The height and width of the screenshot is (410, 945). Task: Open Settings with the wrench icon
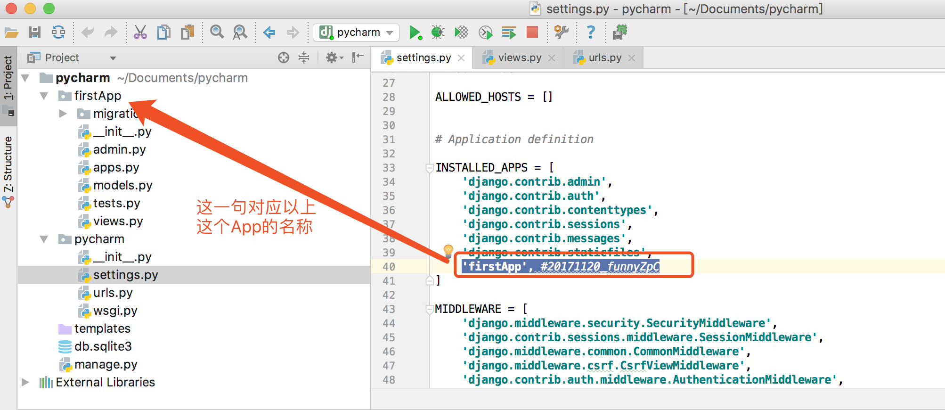tap(561, 33)
